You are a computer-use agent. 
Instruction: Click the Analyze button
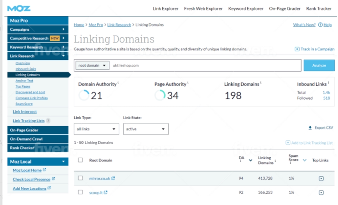[319, 65]
